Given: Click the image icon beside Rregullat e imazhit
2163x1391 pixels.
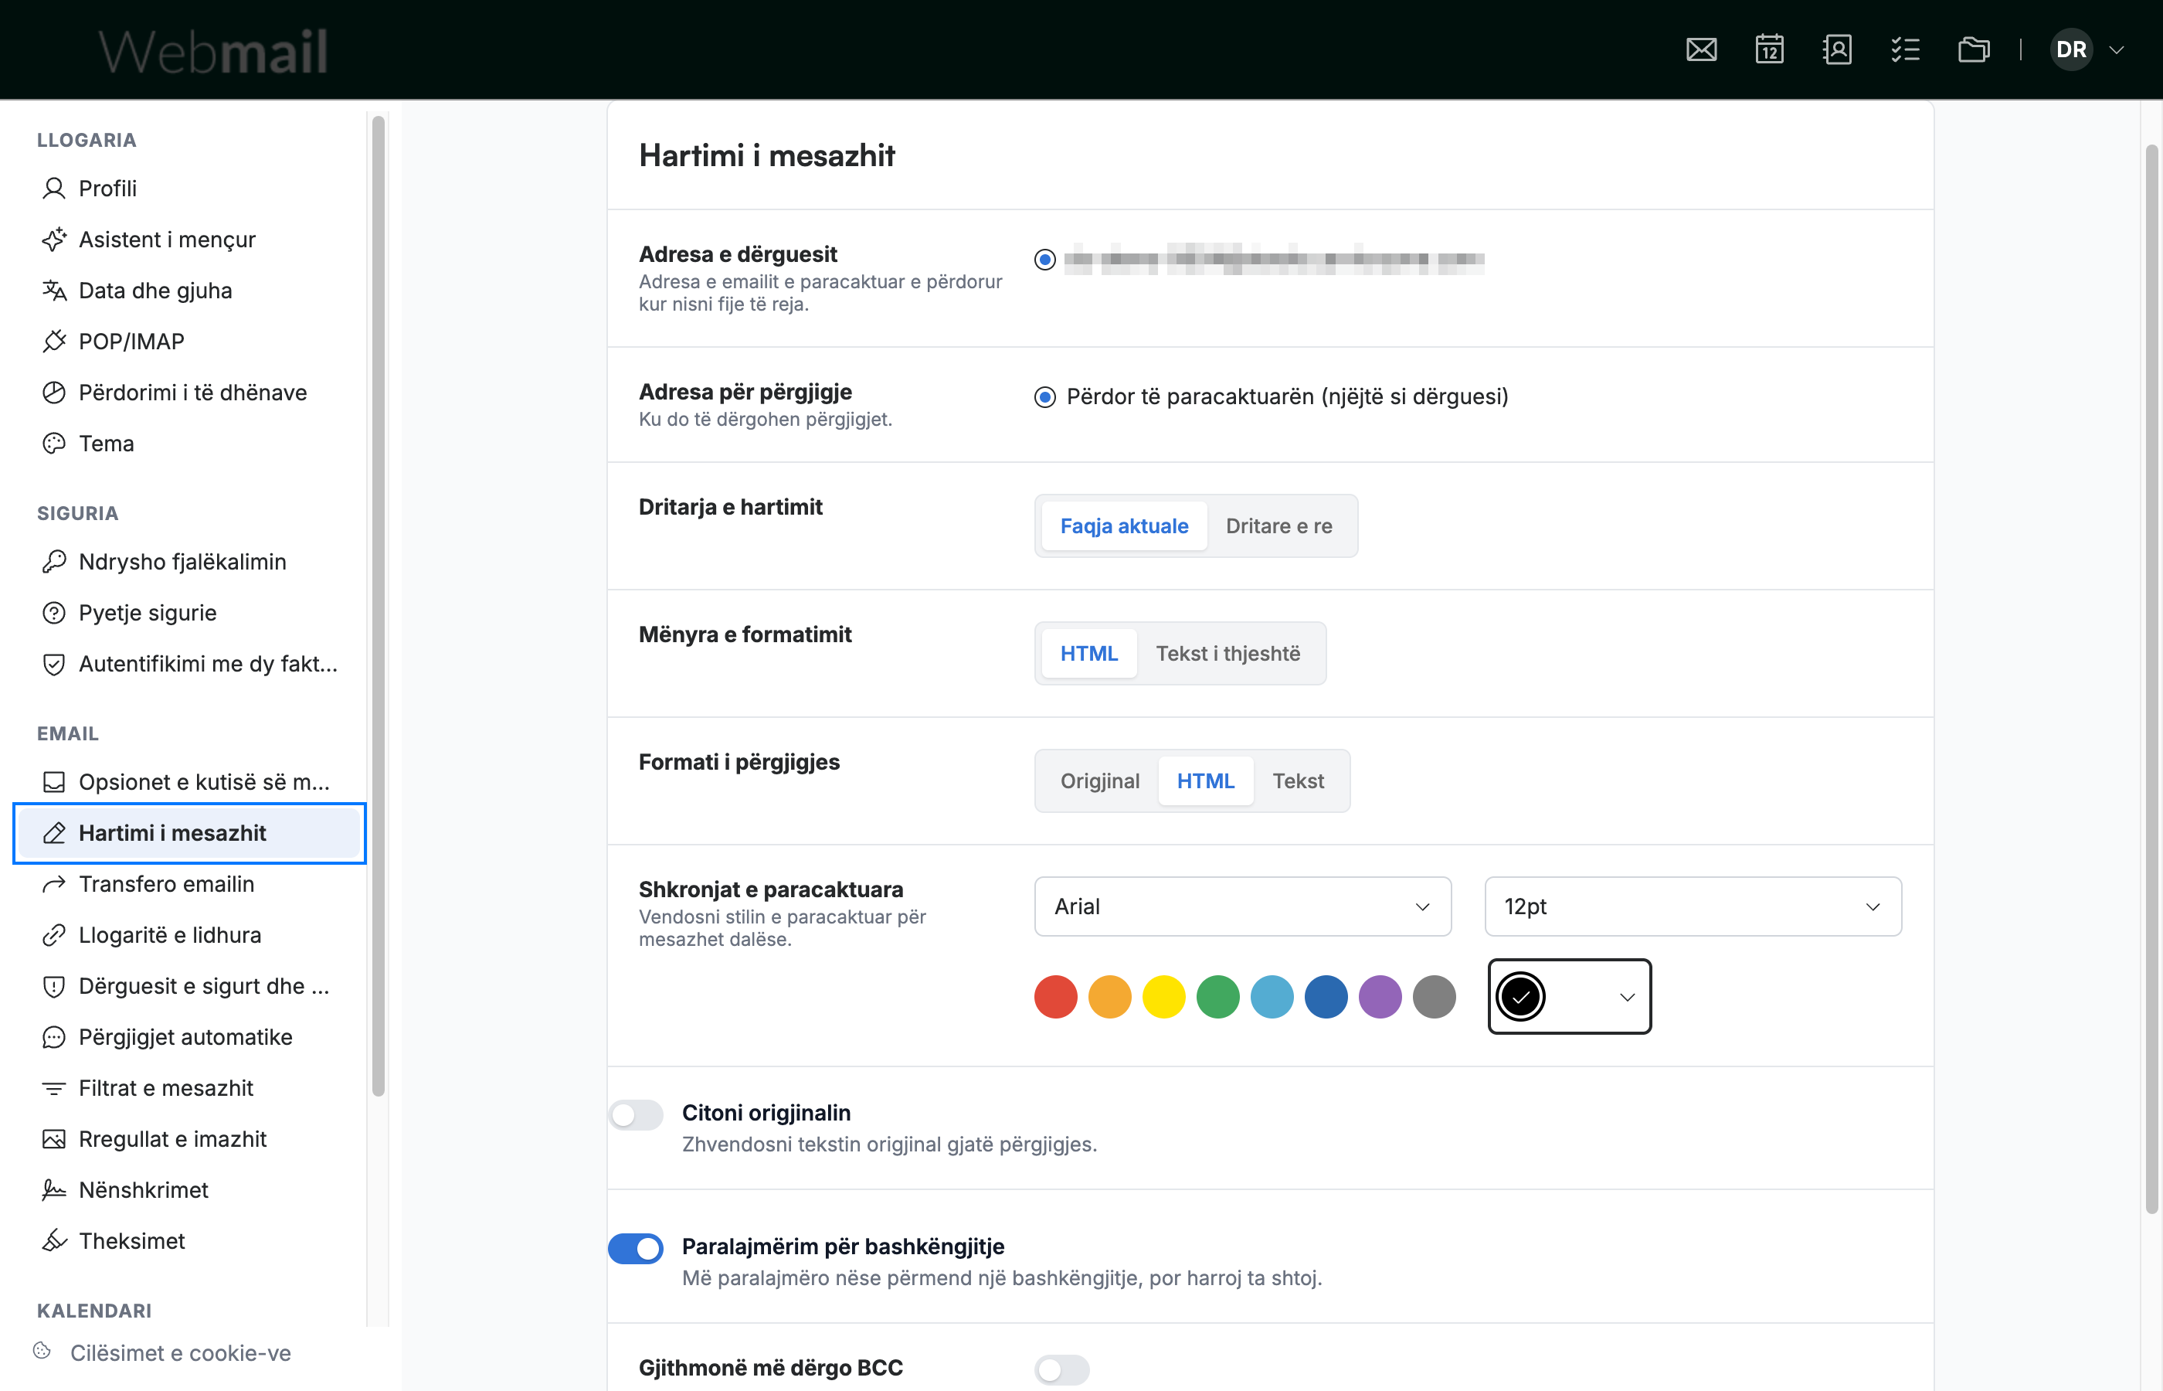Looking at the screenshot, I should click(x=54, y=1139).
